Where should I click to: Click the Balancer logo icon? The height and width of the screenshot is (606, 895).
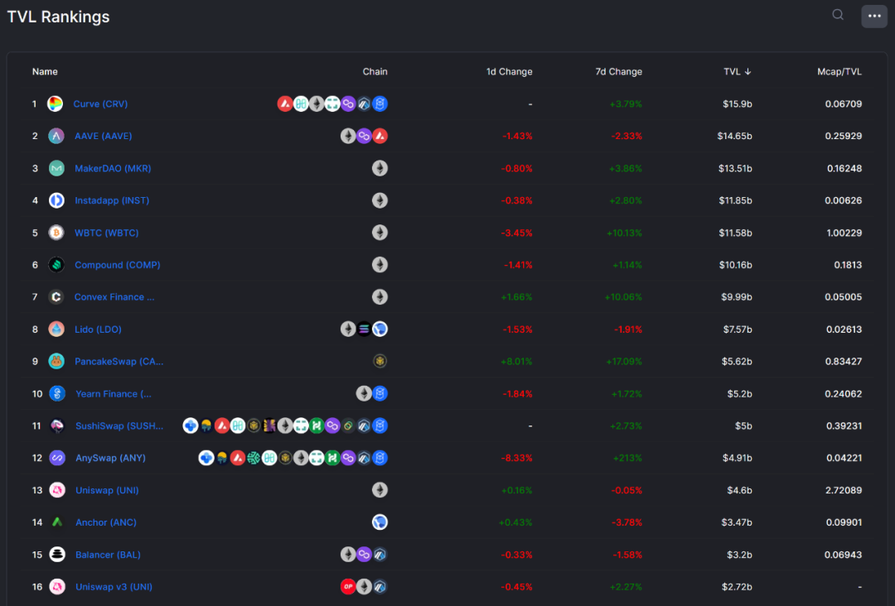pos(57,554)
